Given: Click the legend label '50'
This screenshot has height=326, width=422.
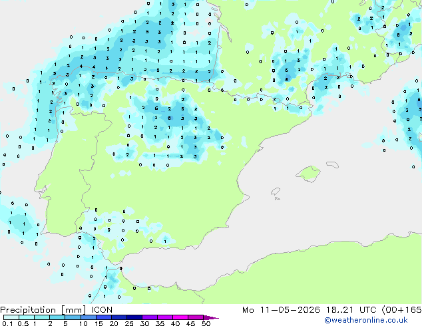Looking at the screenshot, I should [206, 323].
